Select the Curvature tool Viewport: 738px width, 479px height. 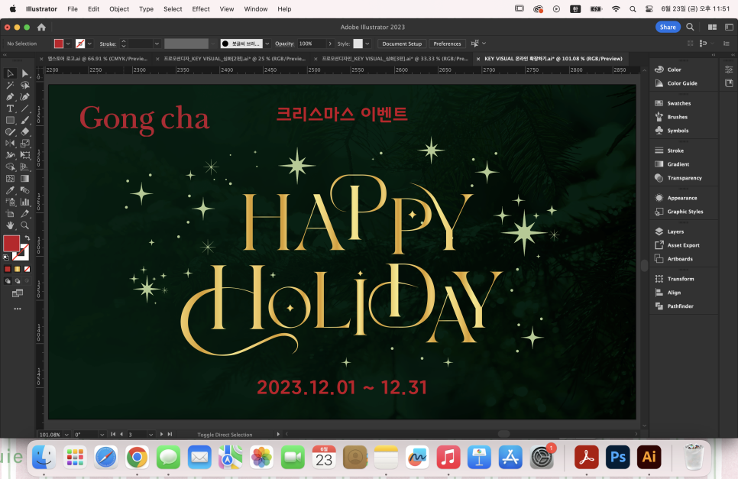point(25,97)
